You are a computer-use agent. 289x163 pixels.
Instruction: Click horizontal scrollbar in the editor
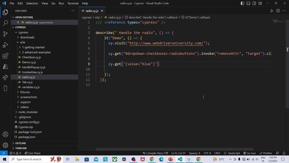click(x=174, y=149)
